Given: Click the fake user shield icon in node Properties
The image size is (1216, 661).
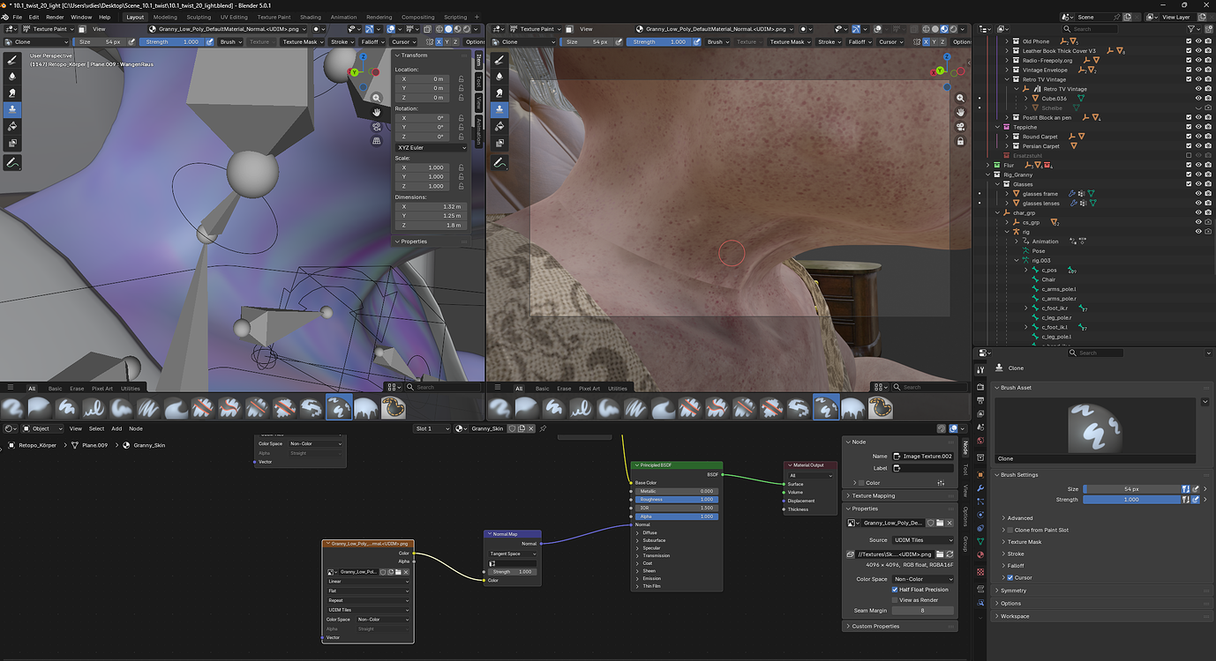Looking at the screenshot, I should 930,523.
